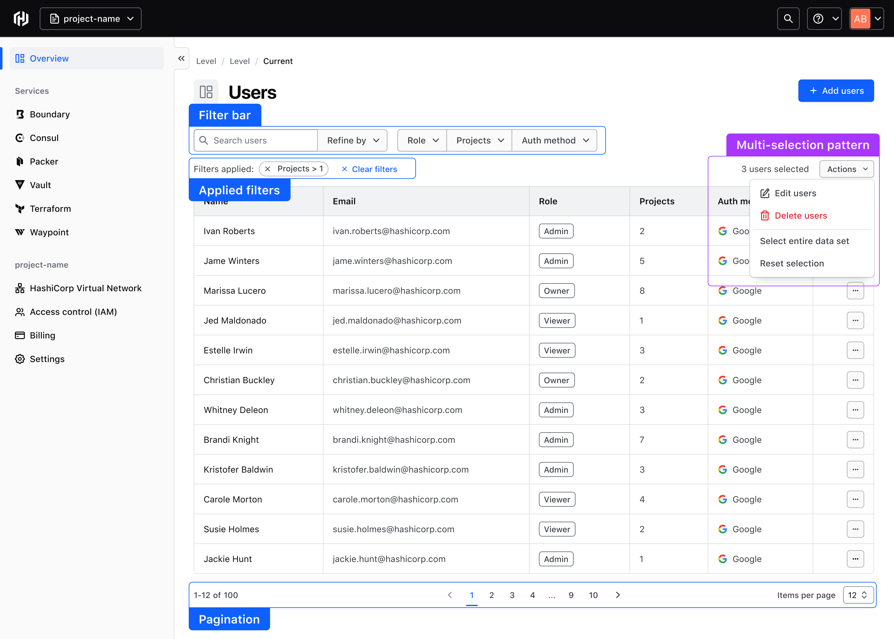
Task: Open the project-name switcher dropdown
Action: point(90,19)
